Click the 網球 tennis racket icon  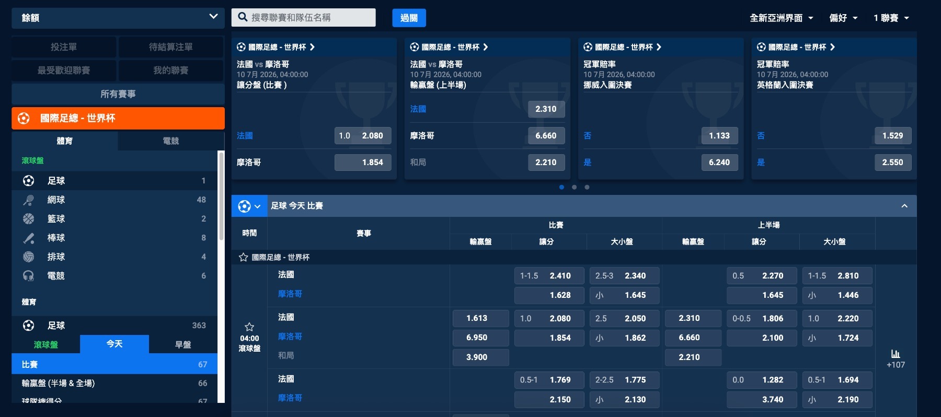[x=29, y=200]
